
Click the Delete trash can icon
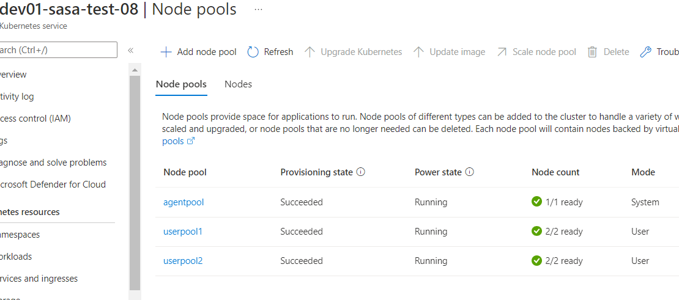[592, 53]
